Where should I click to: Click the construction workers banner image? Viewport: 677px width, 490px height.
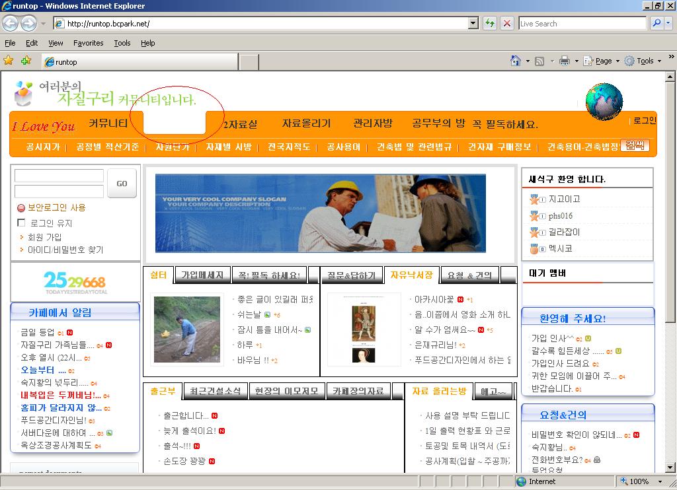[x=321, y=213]
